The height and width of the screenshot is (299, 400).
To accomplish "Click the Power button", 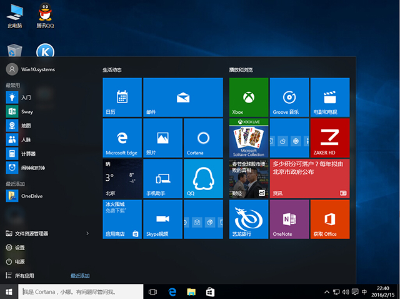I will coord(19,261).
